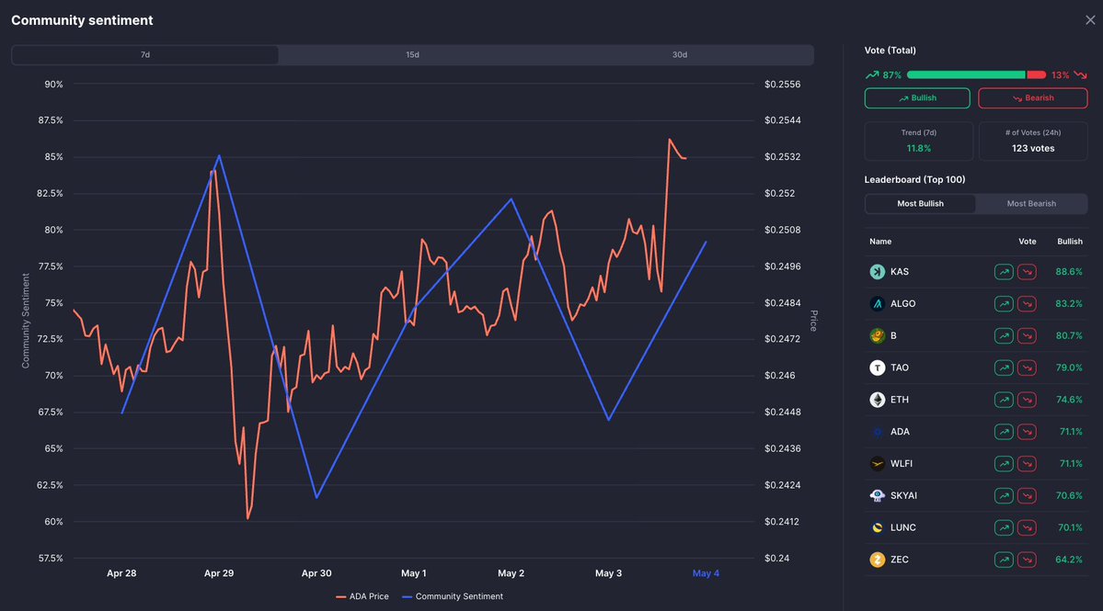This screenshot has width=1103, height=611.
Task: Click the LUNC coin logo
Action: (x=878, y=527)
